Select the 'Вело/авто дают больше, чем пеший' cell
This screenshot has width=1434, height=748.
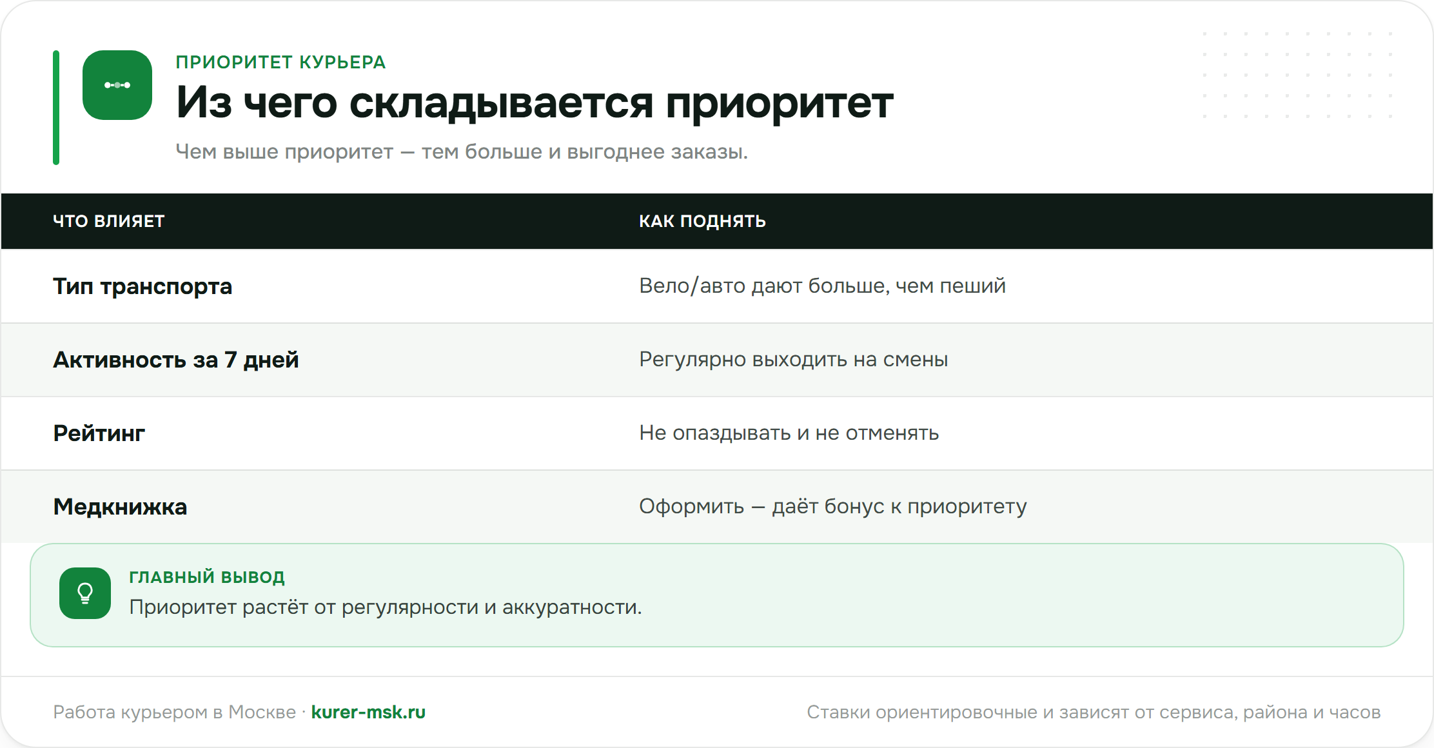coord(822,286)
